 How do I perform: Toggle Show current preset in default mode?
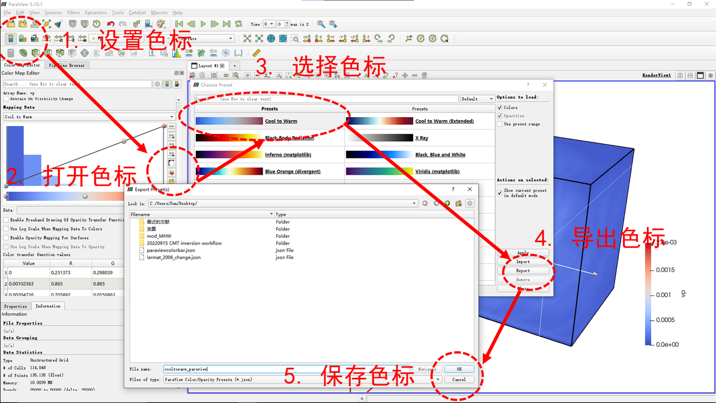point(500,193)
